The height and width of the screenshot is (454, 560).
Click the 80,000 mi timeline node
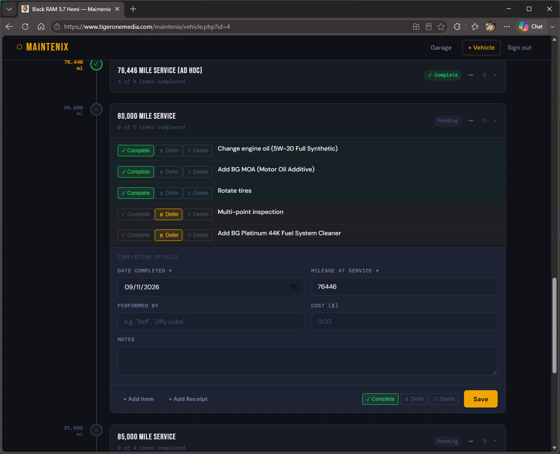[x=96, y=109]
